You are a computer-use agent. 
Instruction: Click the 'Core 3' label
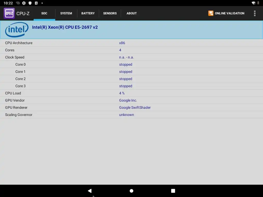pos(21,86)
